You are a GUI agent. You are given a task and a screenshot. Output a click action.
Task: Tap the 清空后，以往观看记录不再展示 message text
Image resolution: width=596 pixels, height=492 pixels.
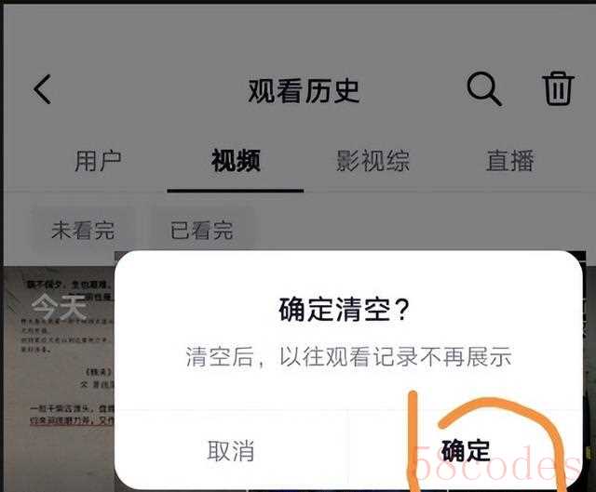click(x=348, y=356)
